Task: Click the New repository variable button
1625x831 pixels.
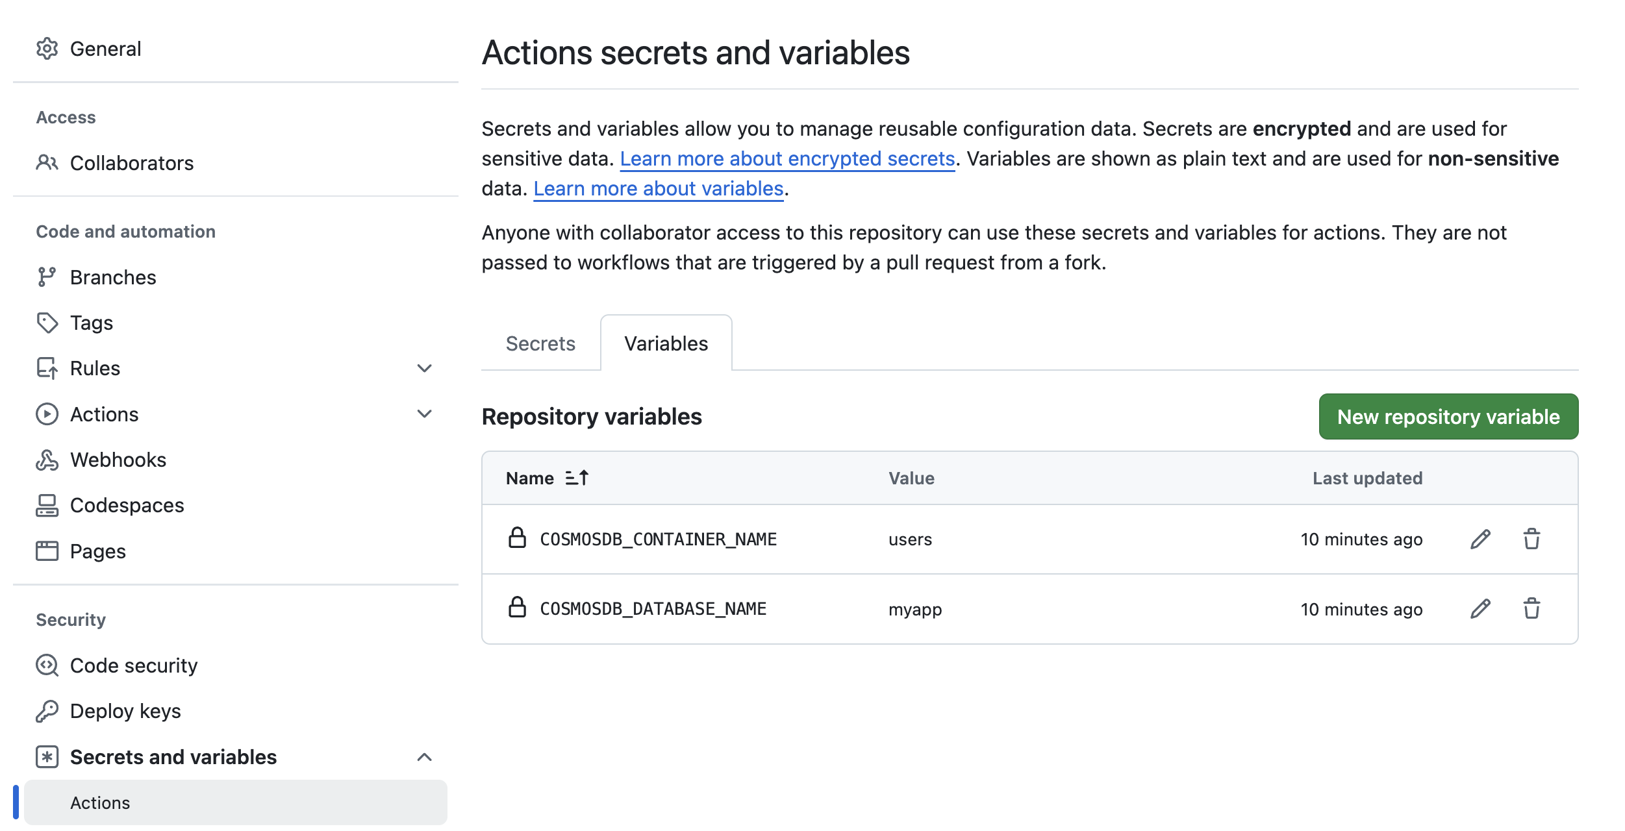Action: point(1448,416)
